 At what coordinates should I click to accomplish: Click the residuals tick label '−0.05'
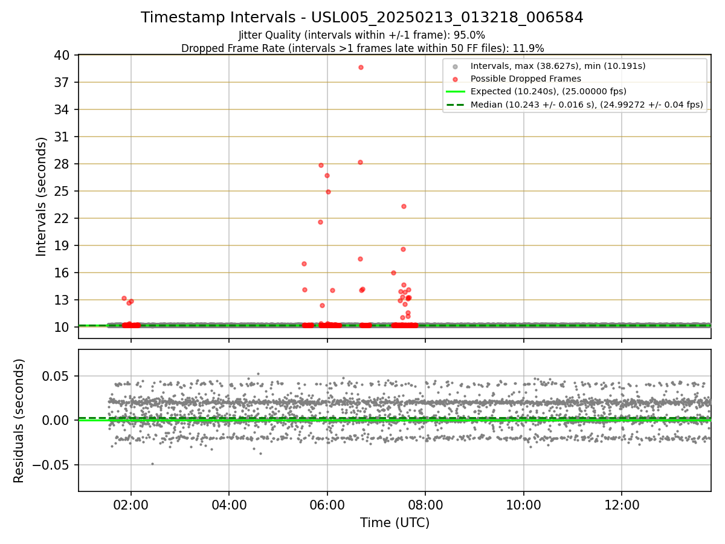point(52,465)
